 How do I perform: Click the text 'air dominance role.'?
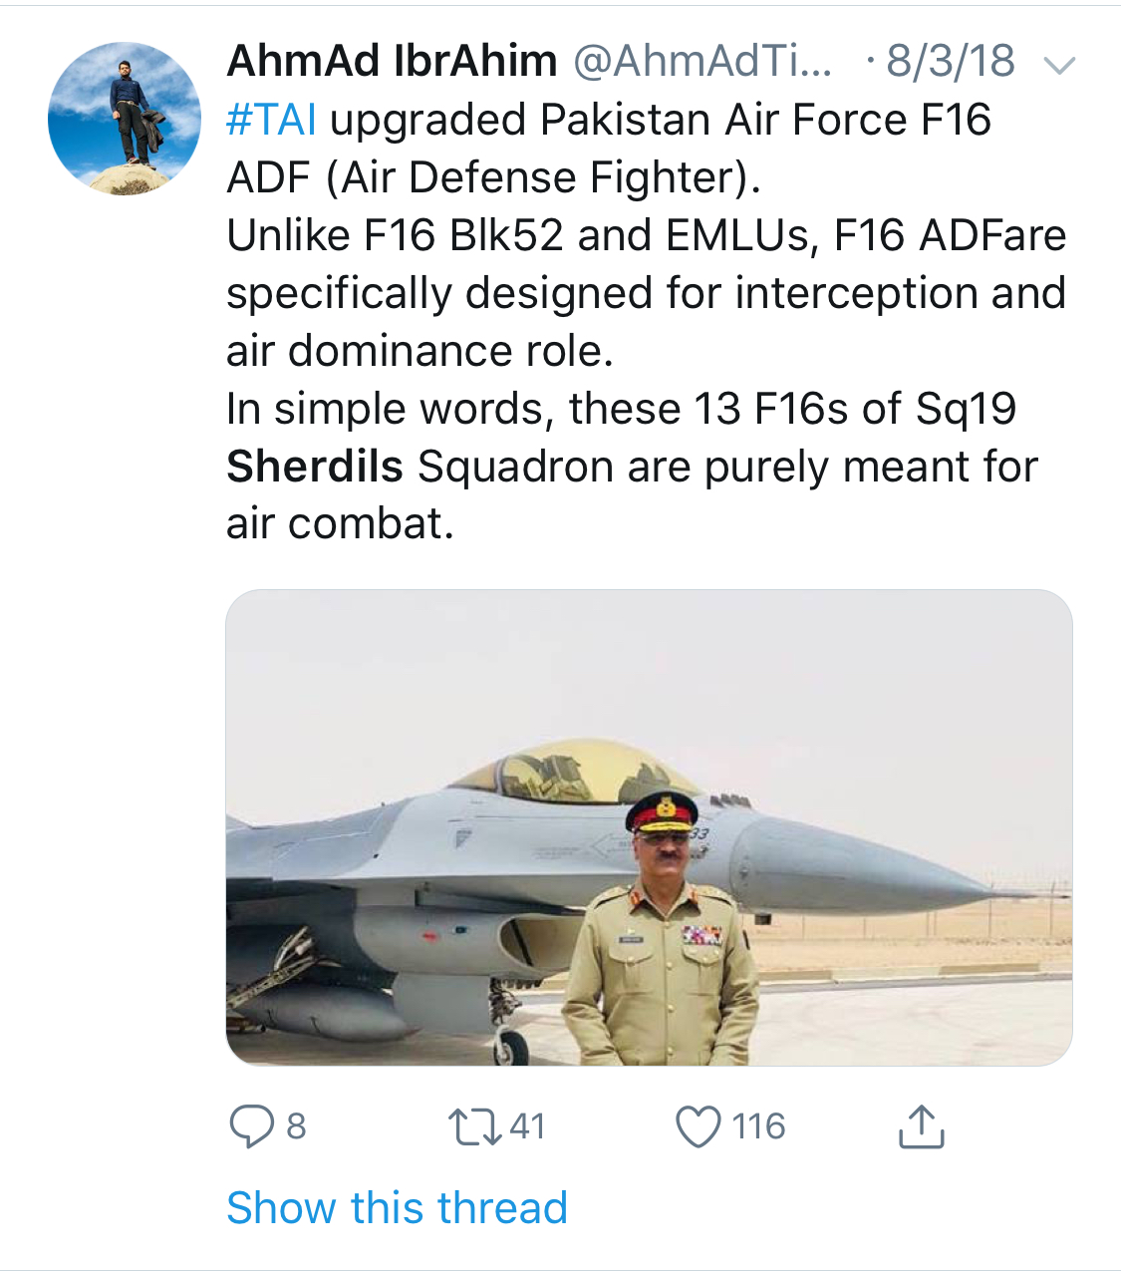click(x=420, y=351)
